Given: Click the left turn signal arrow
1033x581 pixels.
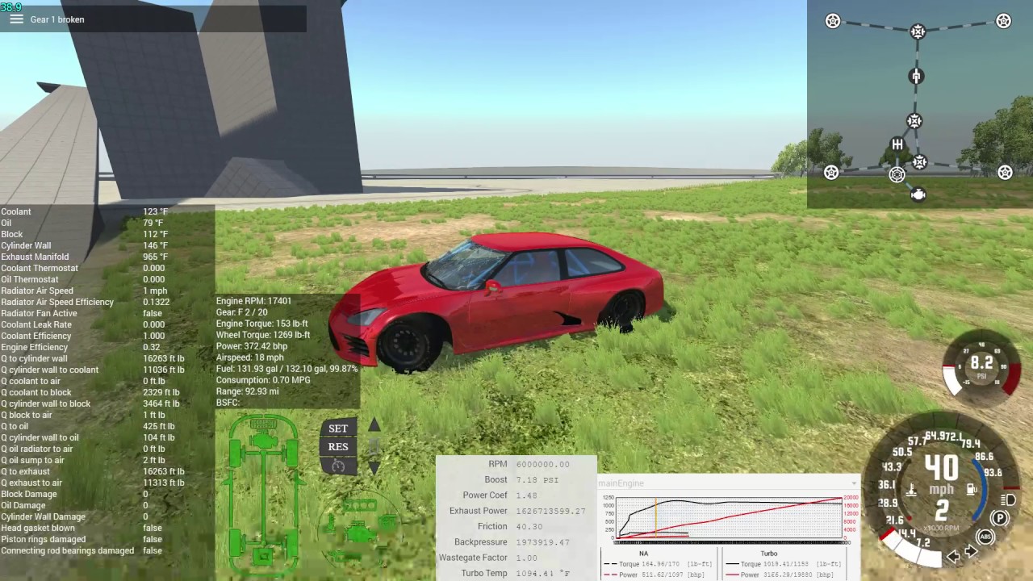Looking at the screenshot, I should [x=953, y=555].
